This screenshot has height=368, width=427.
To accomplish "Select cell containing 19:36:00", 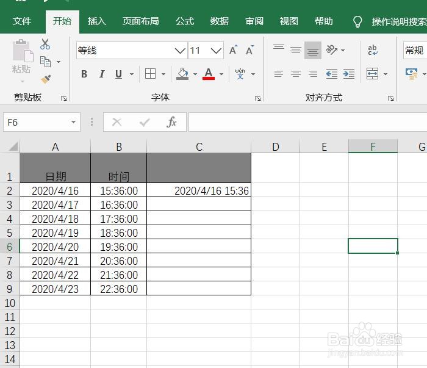I will coord(119,247).
